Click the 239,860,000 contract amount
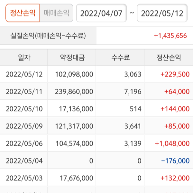 (x=74, y=92)
